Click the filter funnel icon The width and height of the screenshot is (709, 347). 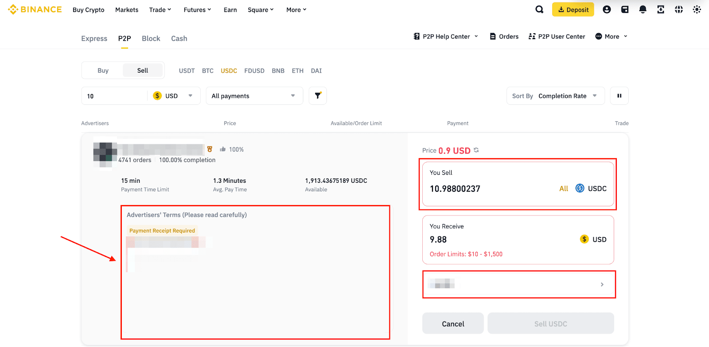tap(318, 96)
